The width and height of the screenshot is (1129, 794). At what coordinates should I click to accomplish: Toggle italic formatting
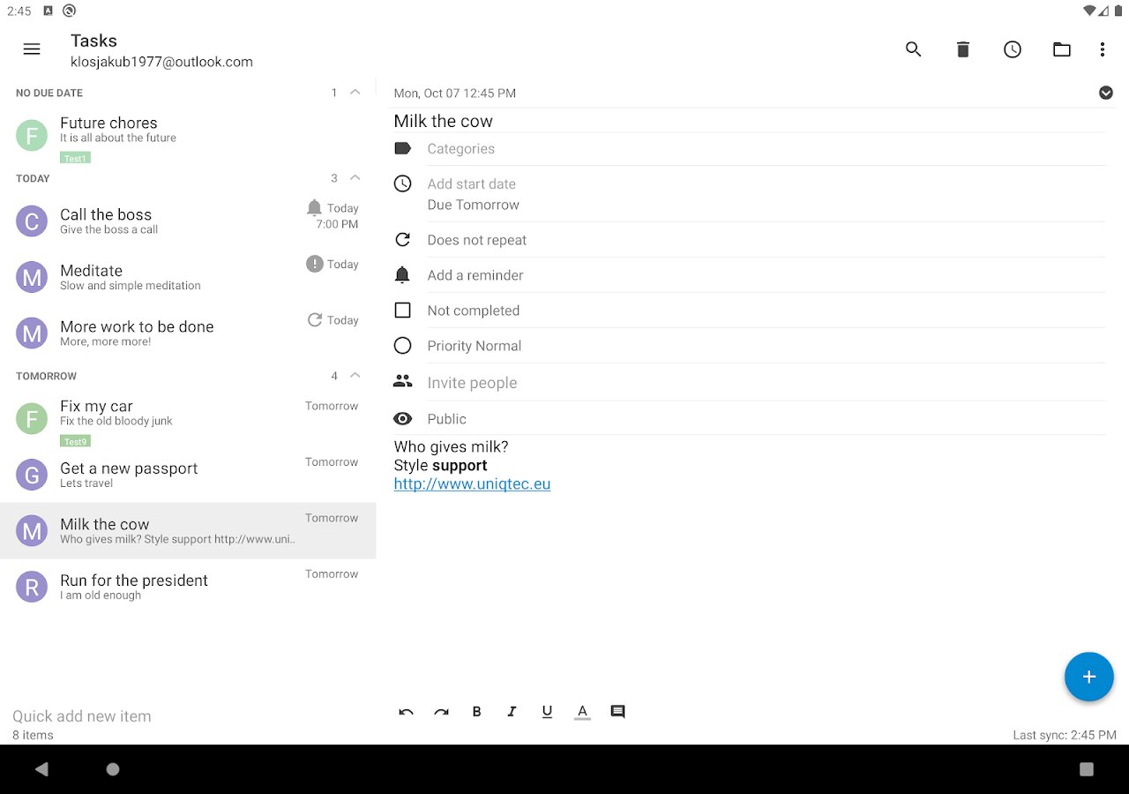click(512, 712)
